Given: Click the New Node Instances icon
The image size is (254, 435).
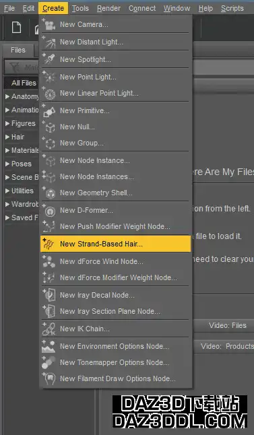Looking at the screenshot, I should pyautogui.click(x=49, y=176).
